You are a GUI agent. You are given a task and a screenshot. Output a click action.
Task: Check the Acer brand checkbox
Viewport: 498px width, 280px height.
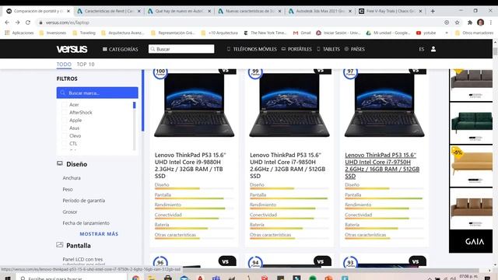pyautogui.click(x=65, y=105)
